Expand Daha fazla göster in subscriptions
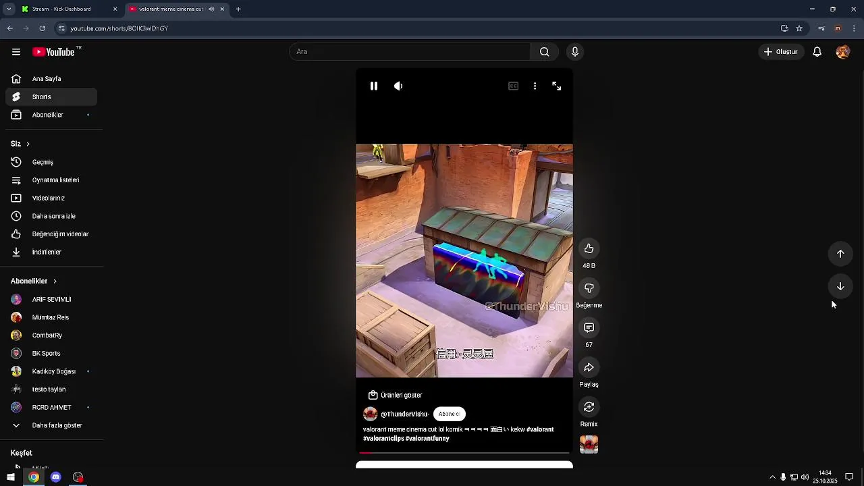The width and height of the screenshot is (864, 486). [x=51, y=425]
